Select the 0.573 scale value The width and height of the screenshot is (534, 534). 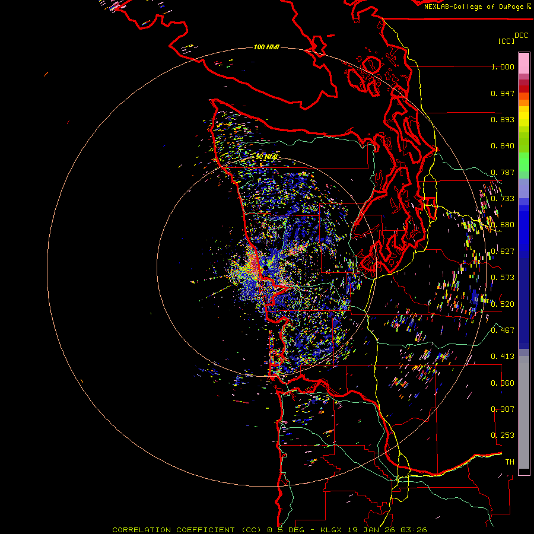click(x=503, y=278)
